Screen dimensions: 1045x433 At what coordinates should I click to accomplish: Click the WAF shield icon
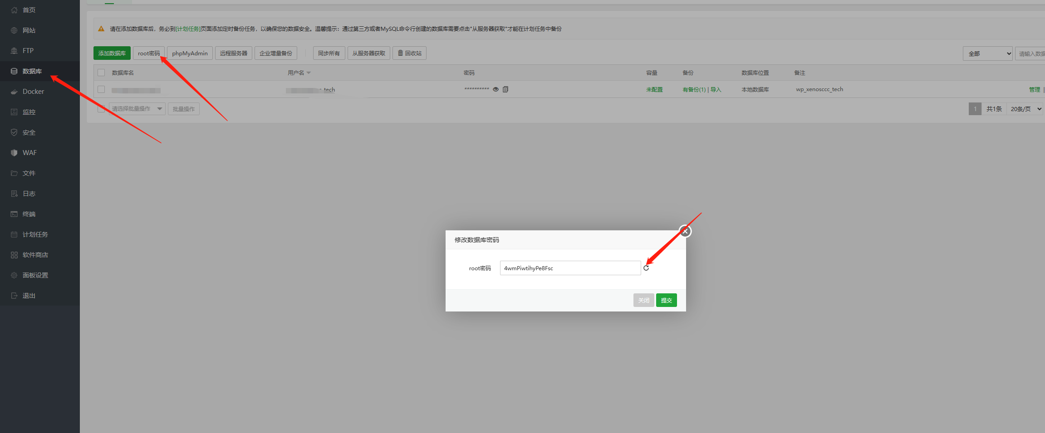14,153
